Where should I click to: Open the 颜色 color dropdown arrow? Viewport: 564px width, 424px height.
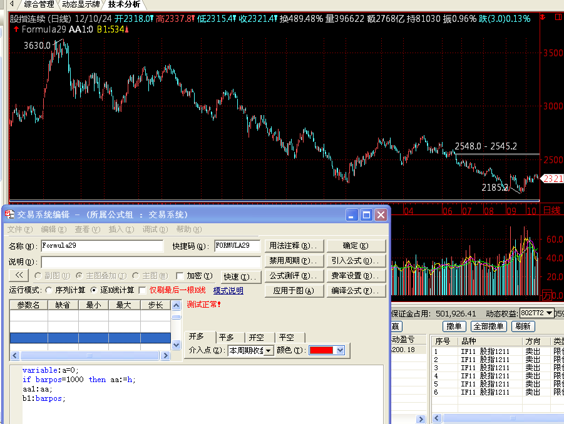click(x=340, y=351)
